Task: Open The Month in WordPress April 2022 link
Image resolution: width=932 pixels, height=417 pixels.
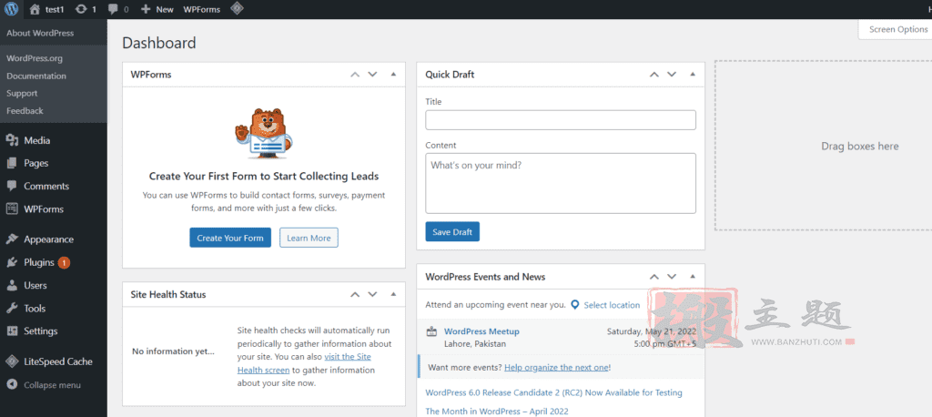Action: [497, 411]
